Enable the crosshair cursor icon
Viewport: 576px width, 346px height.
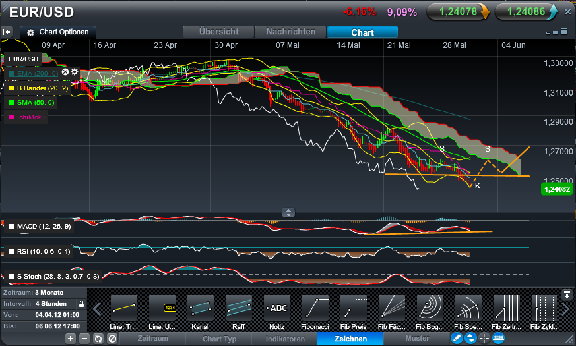click(484, 338)
